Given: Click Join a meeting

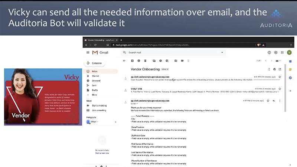Looking at the screenshot, I should pos(99,110).
